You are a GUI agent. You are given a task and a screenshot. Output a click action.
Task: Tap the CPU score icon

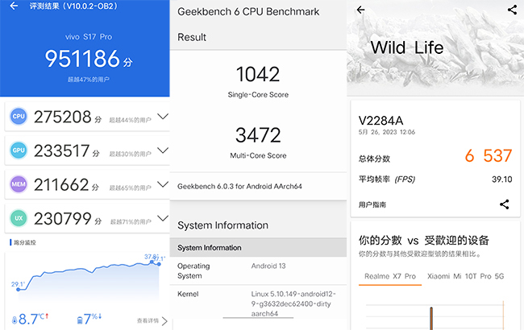tap(19, 116)
